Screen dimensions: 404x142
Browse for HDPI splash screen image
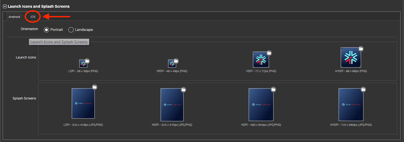tap(273, 89)
